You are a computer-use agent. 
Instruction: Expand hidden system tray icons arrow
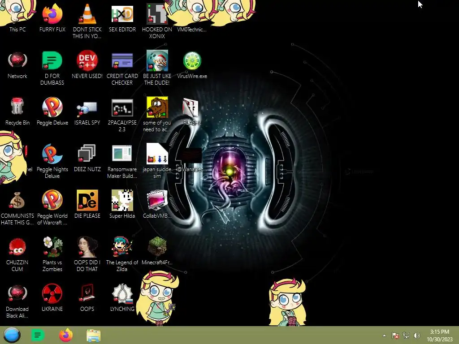(384, 335)
